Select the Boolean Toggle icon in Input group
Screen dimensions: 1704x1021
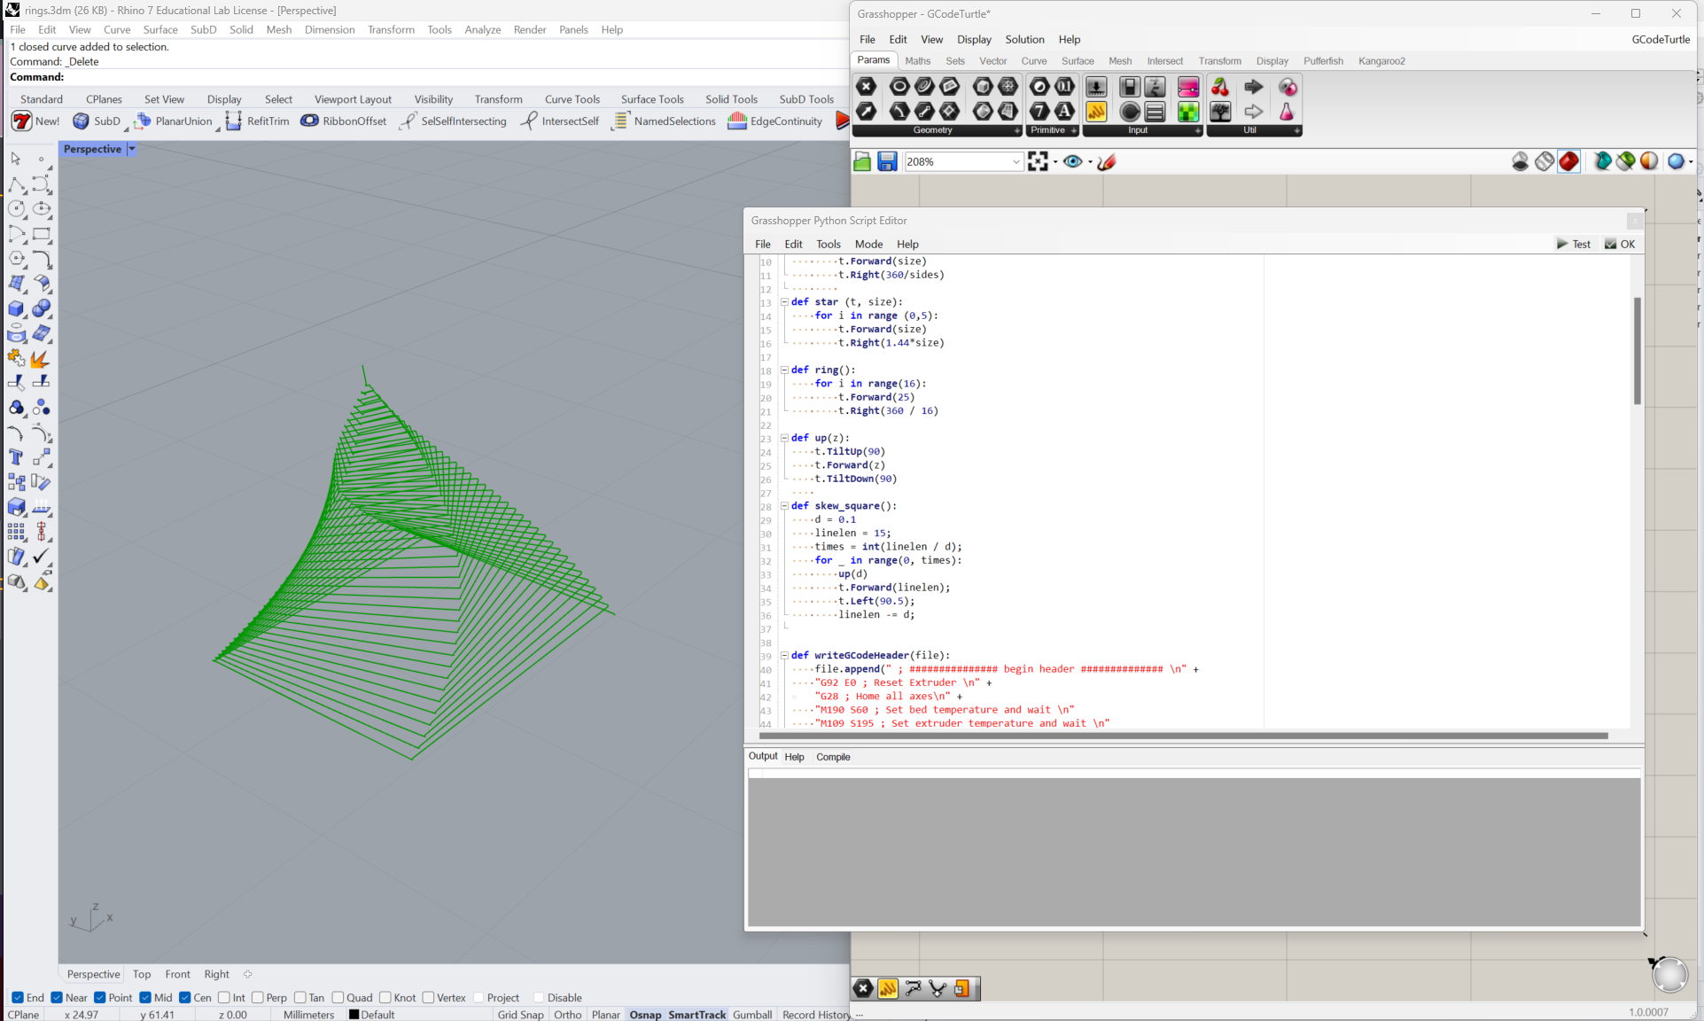tap(1128, 87)
